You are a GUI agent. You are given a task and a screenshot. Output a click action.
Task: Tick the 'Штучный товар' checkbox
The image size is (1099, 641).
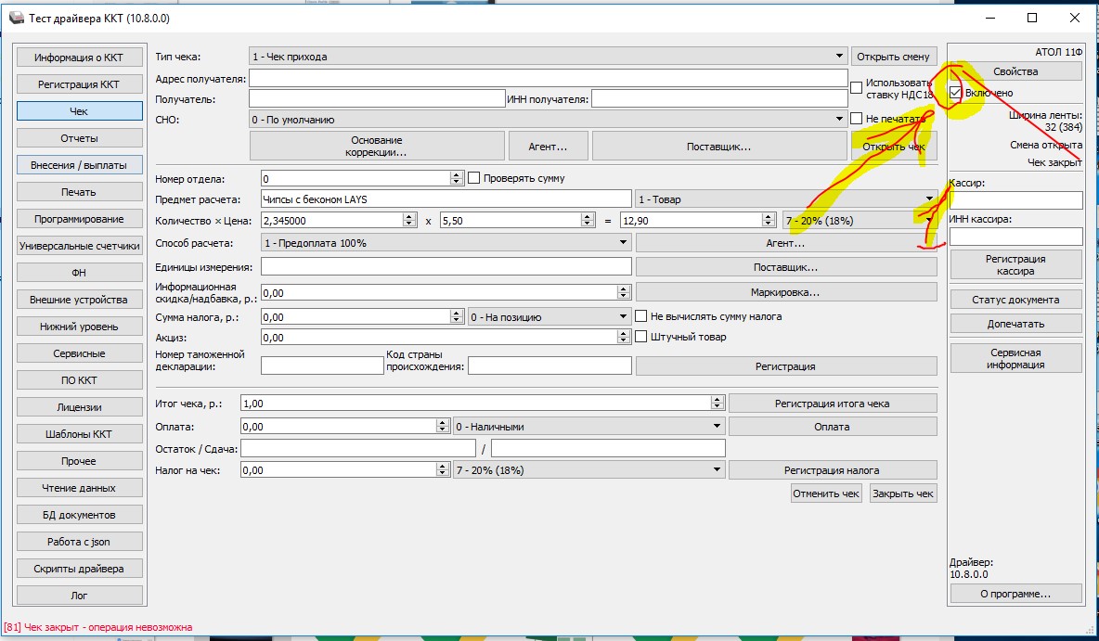tap(640, 337)
